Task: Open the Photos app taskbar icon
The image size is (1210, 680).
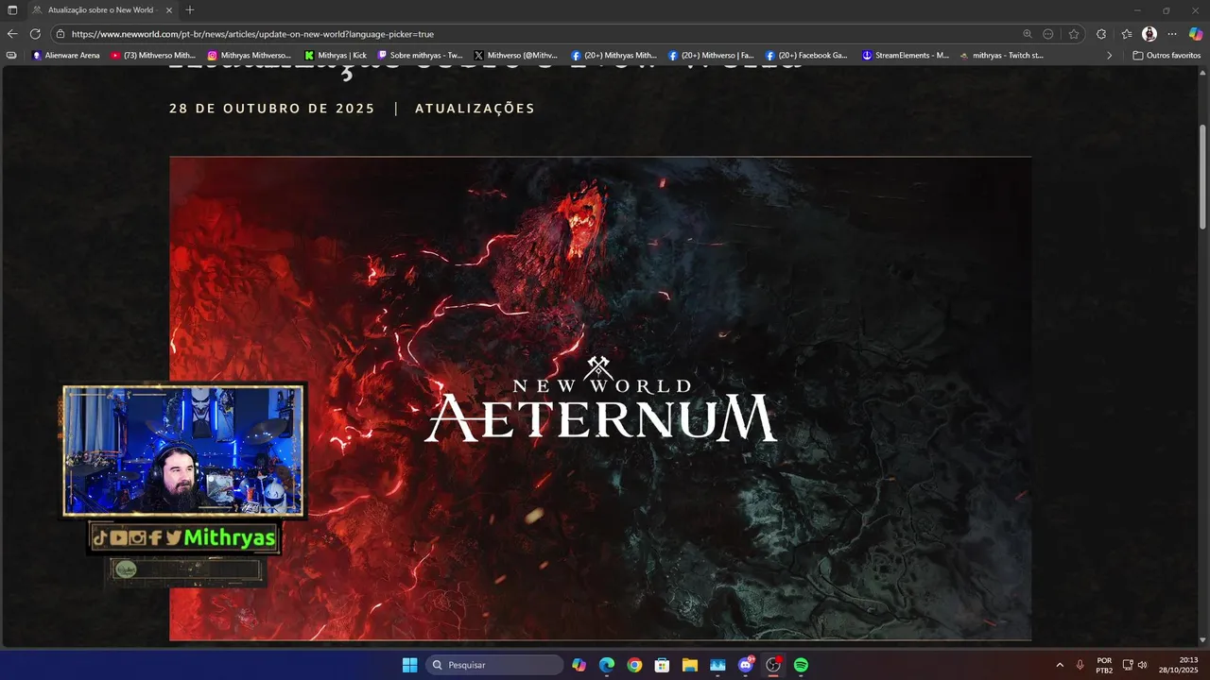Action: click(717, 665)
